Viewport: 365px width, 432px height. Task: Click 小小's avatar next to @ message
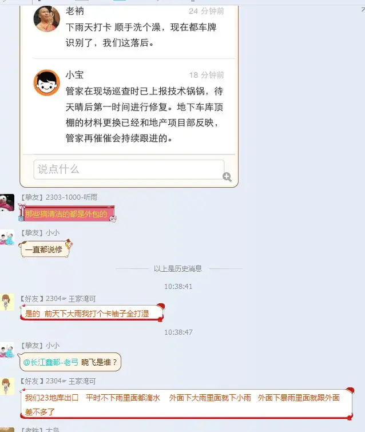tap(7, 350)
